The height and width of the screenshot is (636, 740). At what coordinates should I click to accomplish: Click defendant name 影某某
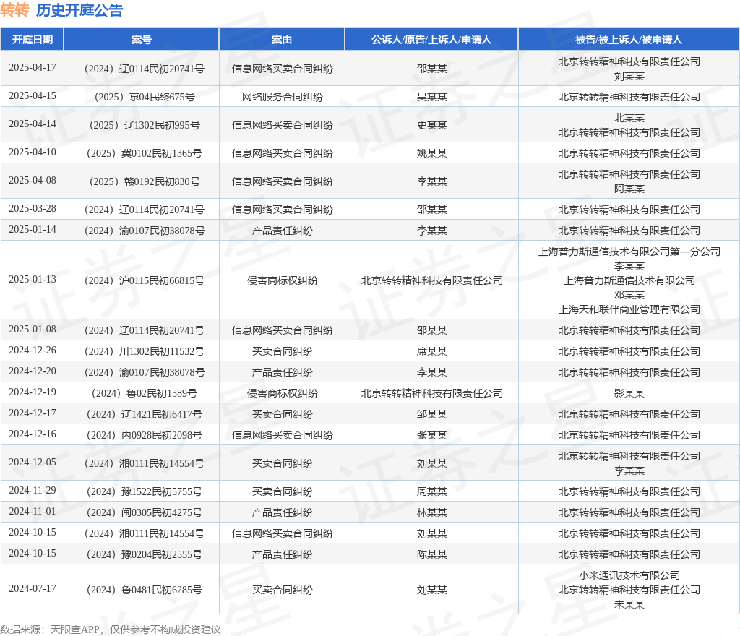[629, 393]
